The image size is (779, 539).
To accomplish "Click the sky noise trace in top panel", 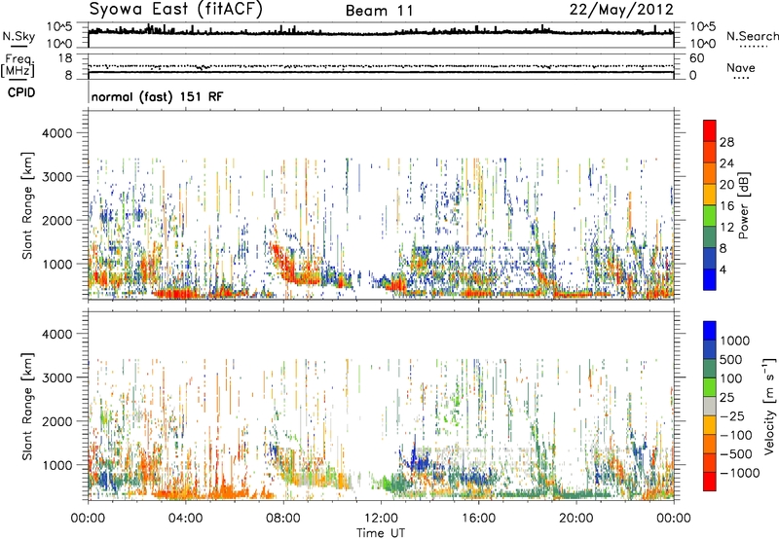I will point(381,32).
